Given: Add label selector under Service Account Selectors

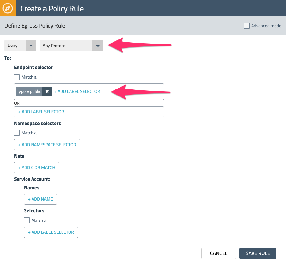Looking at the screenshot, I should coord(51,232).
